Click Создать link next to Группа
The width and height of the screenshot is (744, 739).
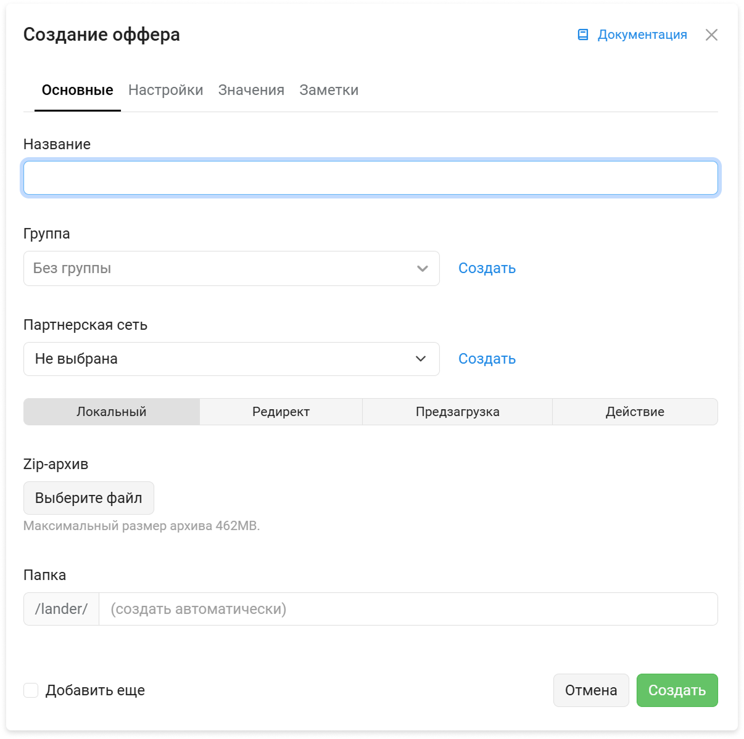click(487, 268)
